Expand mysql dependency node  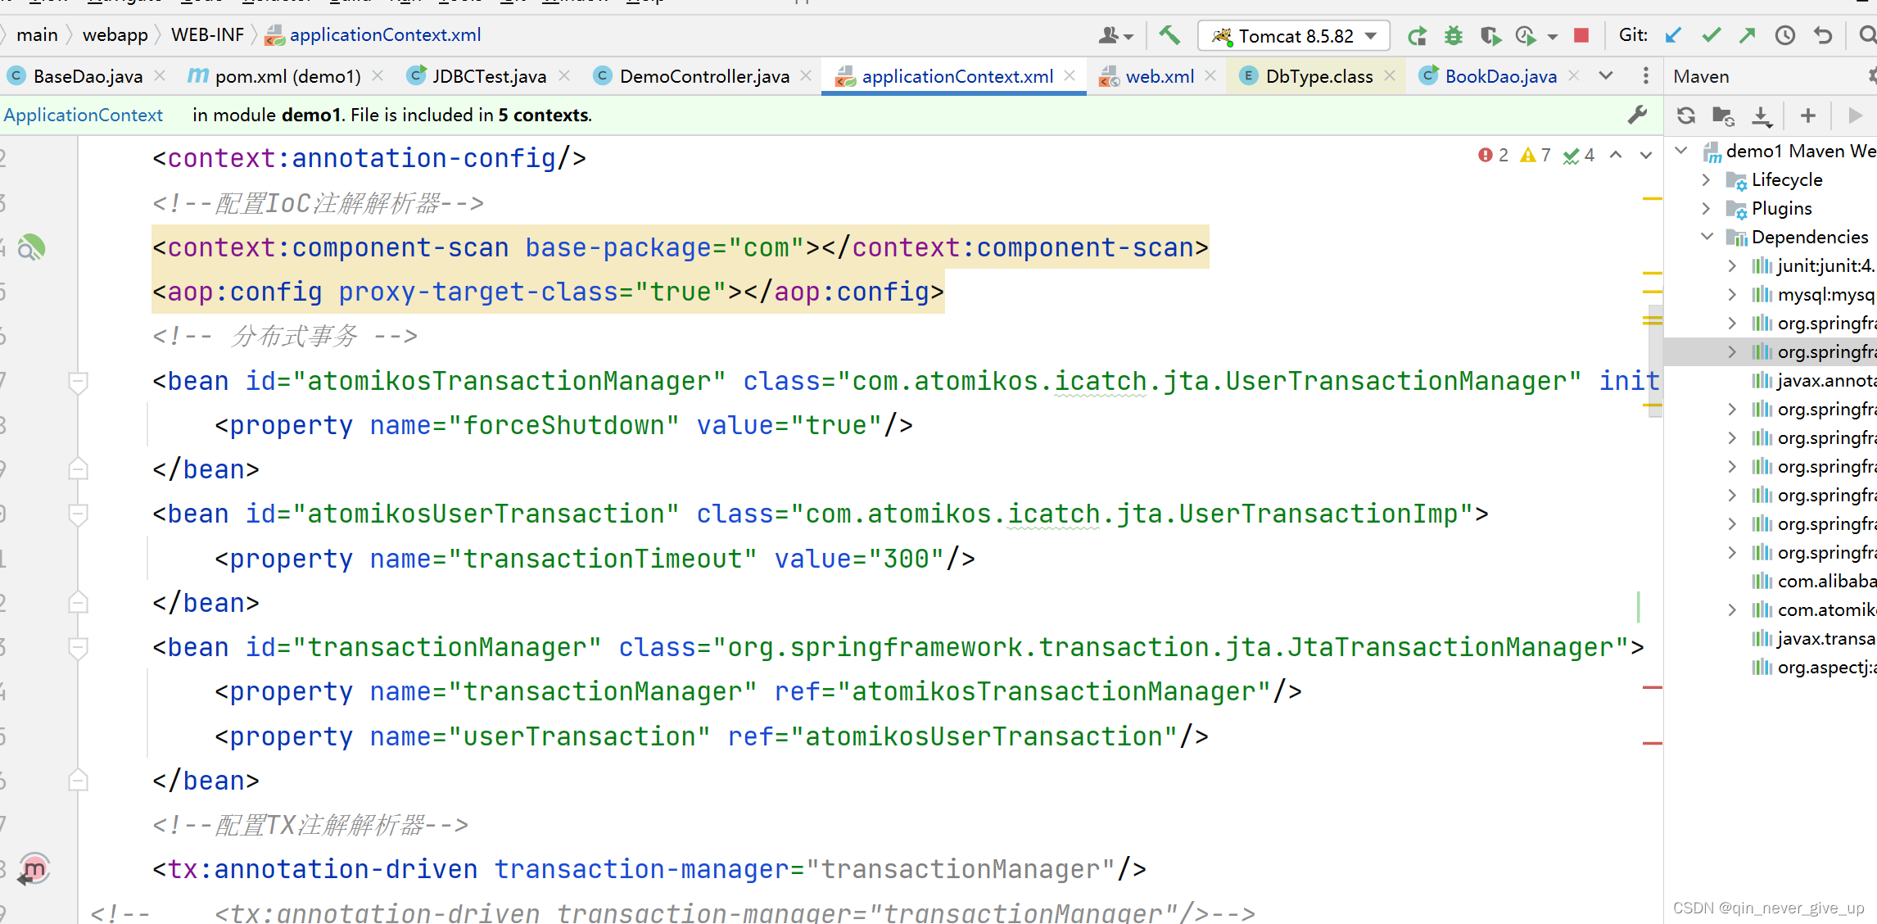[1732, 294]
